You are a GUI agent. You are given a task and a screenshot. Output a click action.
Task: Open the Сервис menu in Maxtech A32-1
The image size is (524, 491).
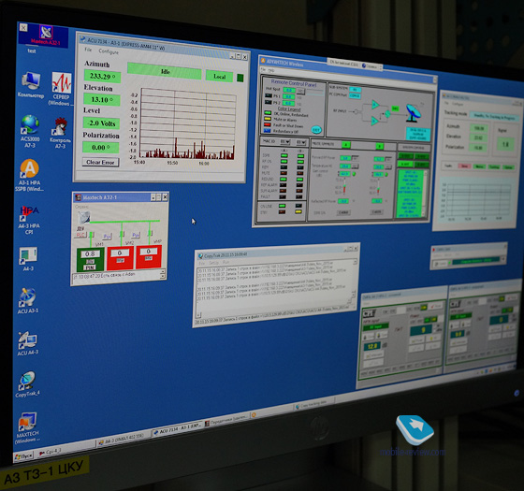(81, 207)
